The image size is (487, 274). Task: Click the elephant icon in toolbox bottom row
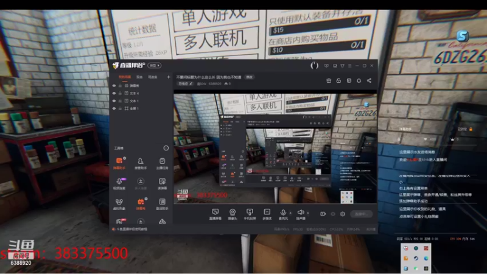(119, 222)
